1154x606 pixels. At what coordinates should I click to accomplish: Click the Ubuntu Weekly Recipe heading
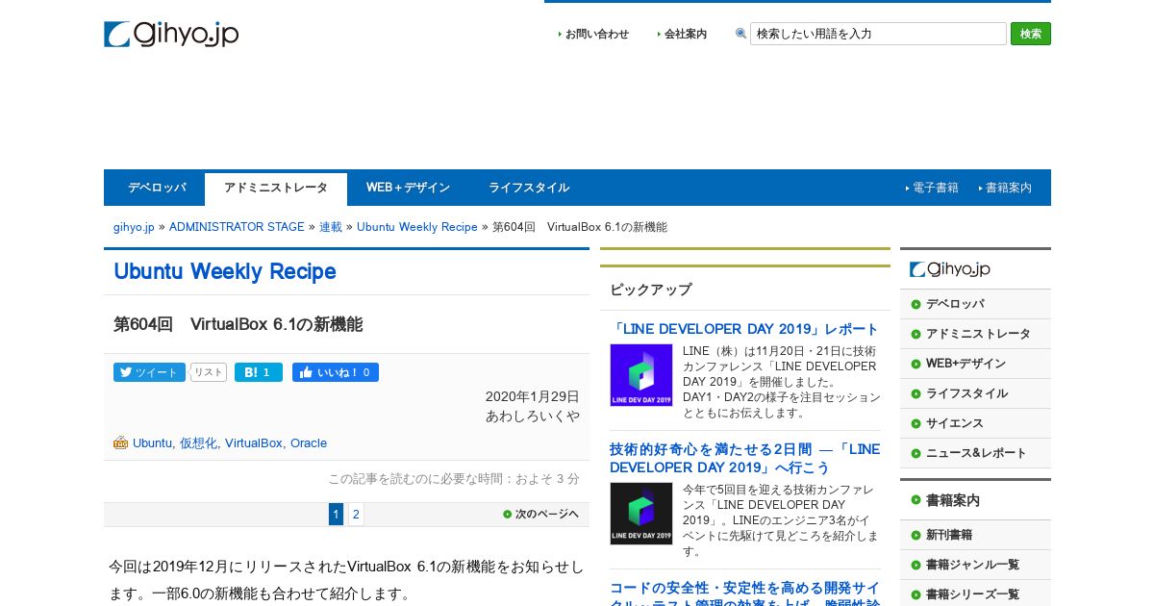pyautogui.click(x=225, y=271)
